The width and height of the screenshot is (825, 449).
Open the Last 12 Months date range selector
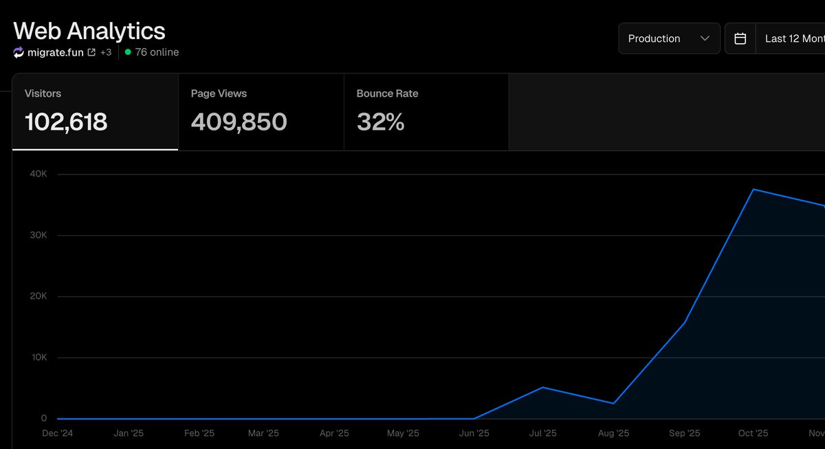click(x=791, y=38)
